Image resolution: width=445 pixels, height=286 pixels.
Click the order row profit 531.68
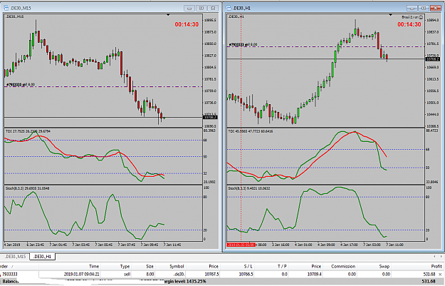[x=429, y=275]
